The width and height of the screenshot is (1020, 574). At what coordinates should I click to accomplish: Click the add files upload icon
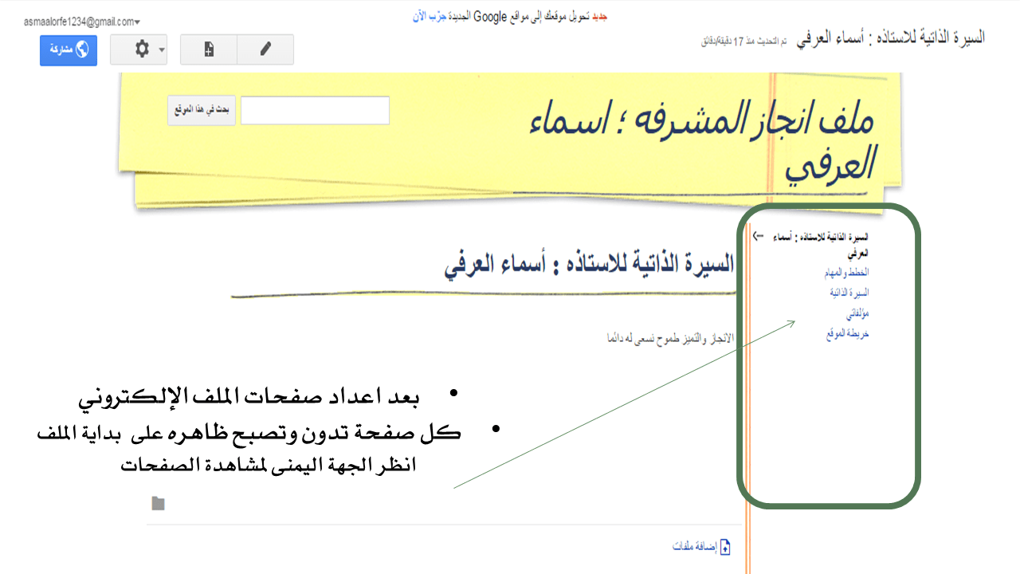tap(725, 548)
